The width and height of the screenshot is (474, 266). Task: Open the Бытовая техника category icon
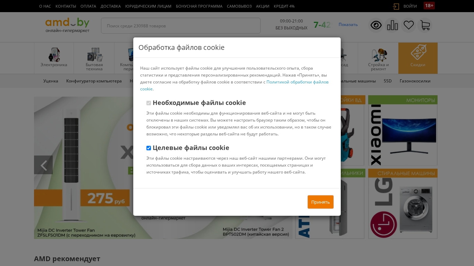coord(94,55)
